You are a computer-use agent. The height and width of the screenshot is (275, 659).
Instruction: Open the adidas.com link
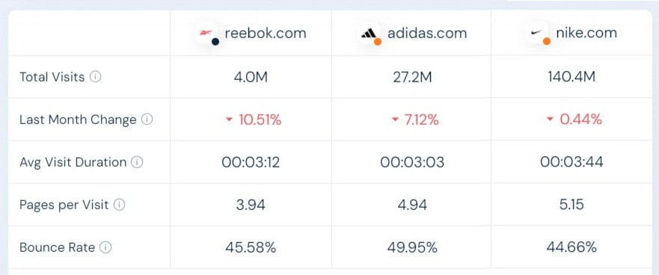[x=427, y=33]
